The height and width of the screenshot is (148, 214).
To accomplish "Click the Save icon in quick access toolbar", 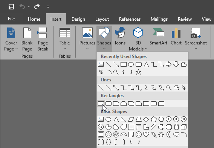I will click(x=11, y=6).
